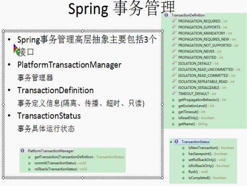Select rollback(TransactionStatus) : void text

click(61, 169)
